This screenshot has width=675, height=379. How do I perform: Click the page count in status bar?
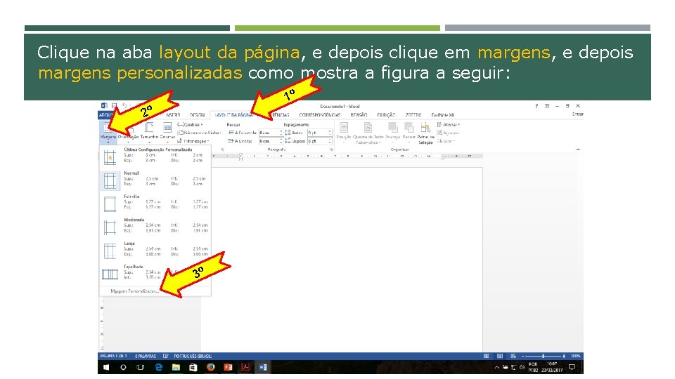[114, 356]
